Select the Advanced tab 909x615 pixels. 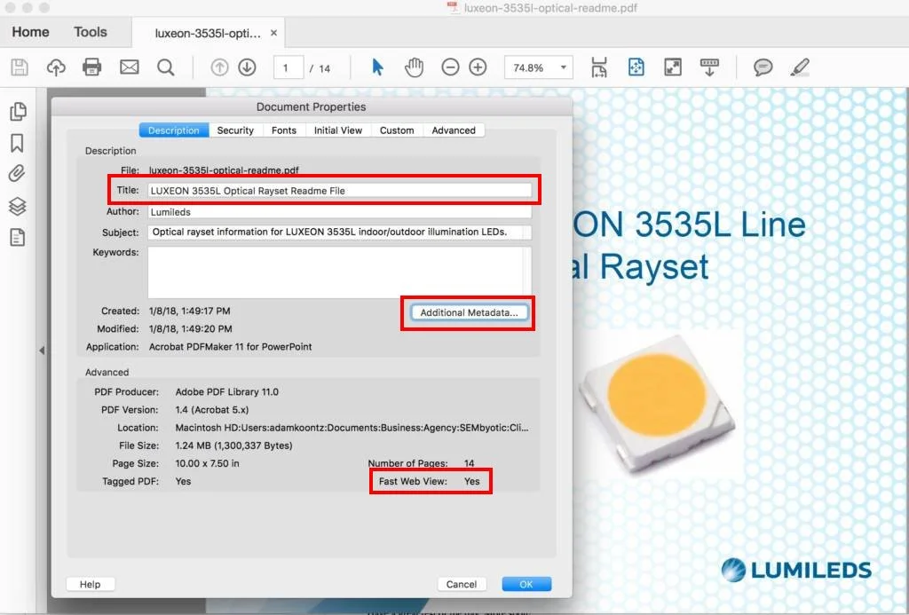point(454,130)
